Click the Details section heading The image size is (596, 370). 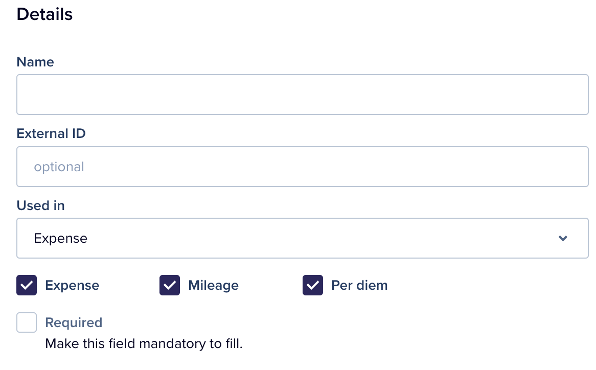[x=44, y=14]
